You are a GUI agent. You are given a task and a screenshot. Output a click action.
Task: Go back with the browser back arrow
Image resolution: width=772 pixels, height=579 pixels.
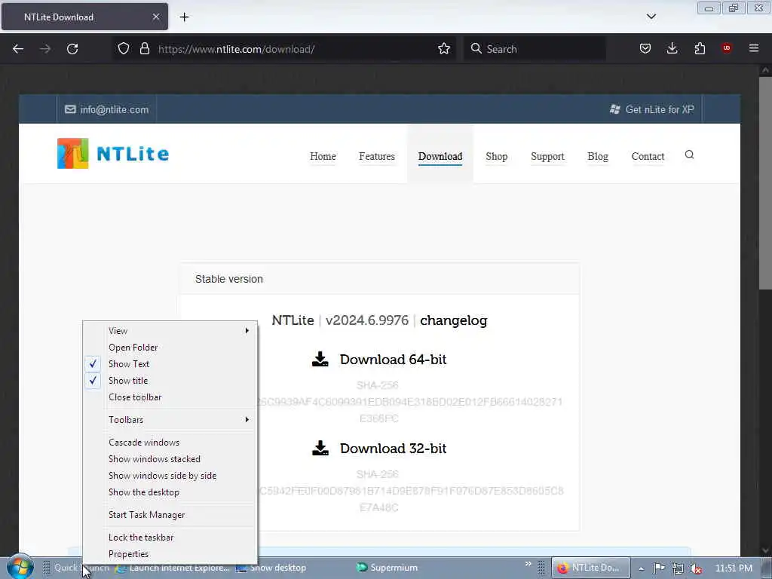pyautogui.click(x=18, y=49)
